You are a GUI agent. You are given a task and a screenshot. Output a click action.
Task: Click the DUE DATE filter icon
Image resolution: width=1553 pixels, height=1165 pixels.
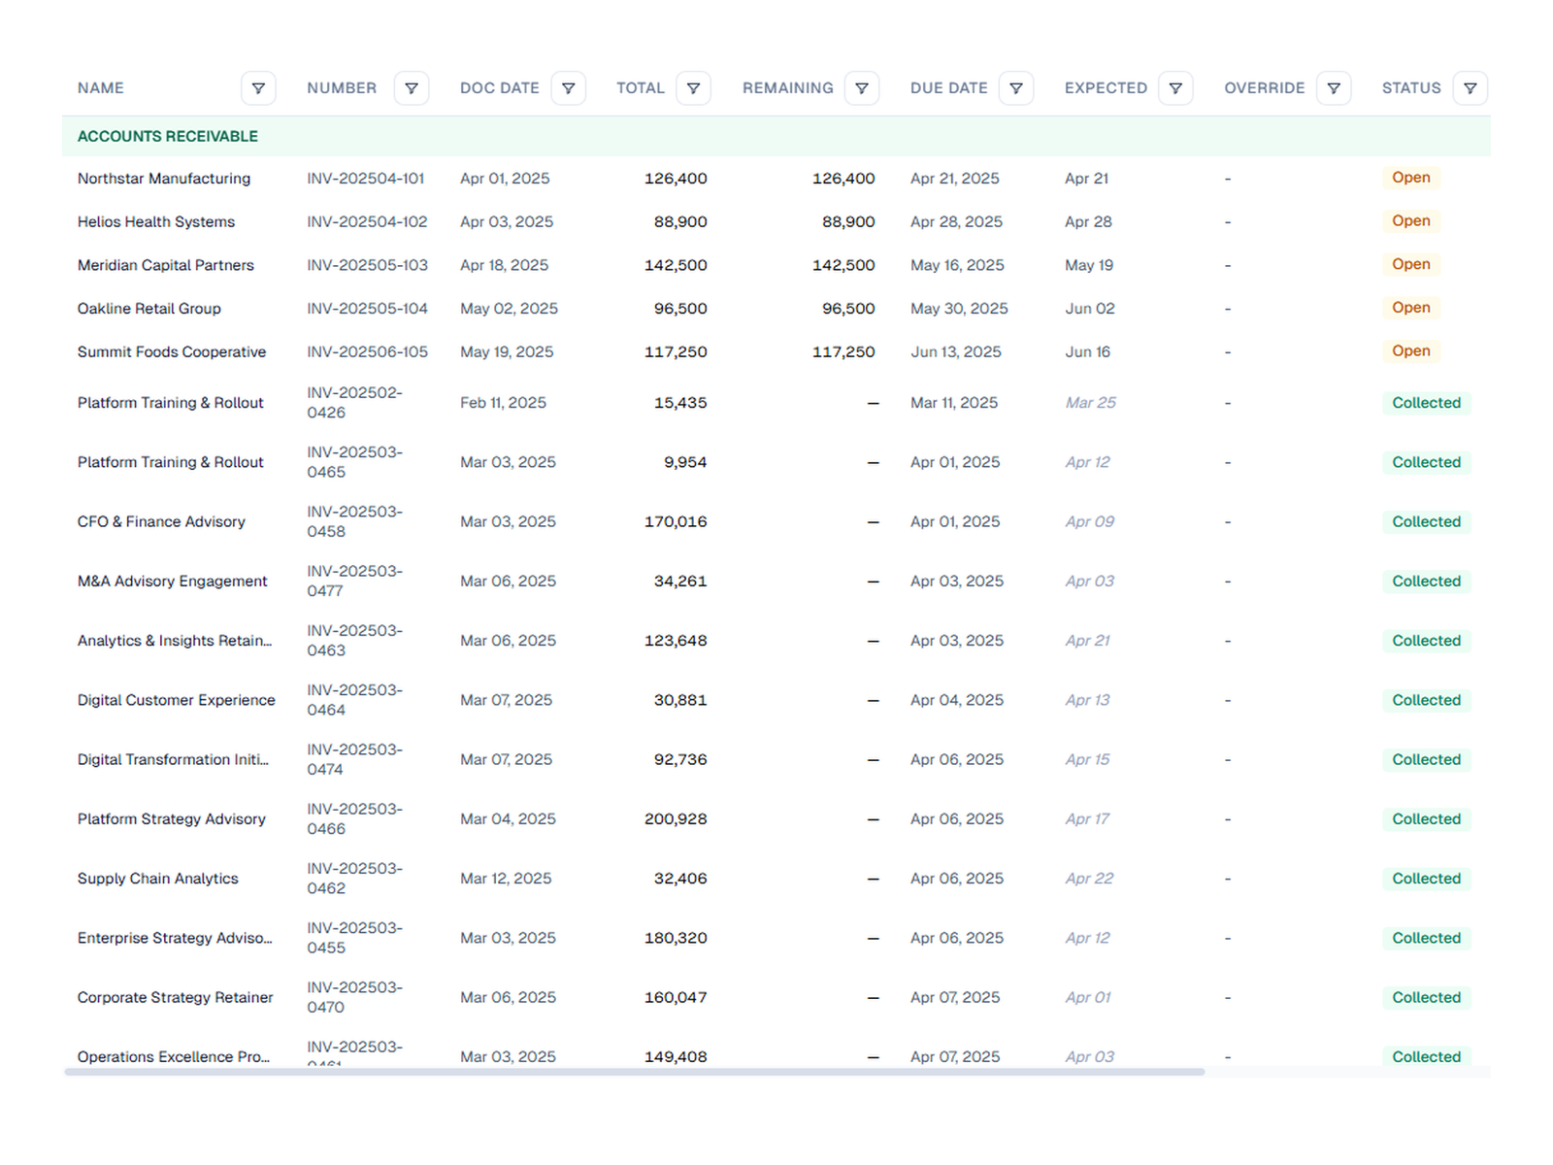1016,88
